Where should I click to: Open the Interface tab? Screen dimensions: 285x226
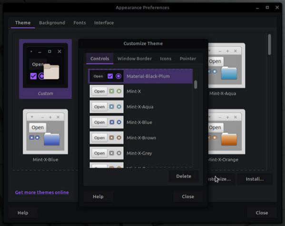pos(104,23)
